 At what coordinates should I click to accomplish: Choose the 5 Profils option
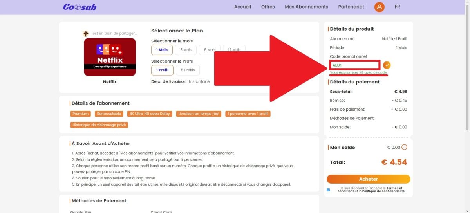(188, 70)
